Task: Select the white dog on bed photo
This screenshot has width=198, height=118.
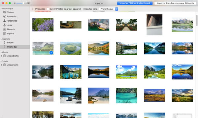Action: pos(99,25)
